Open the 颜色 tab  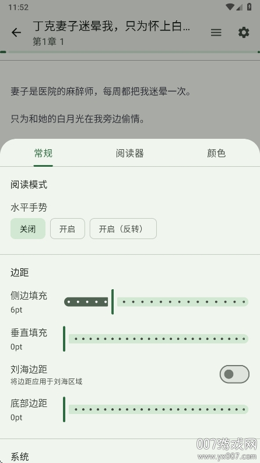tap(216, 153)
